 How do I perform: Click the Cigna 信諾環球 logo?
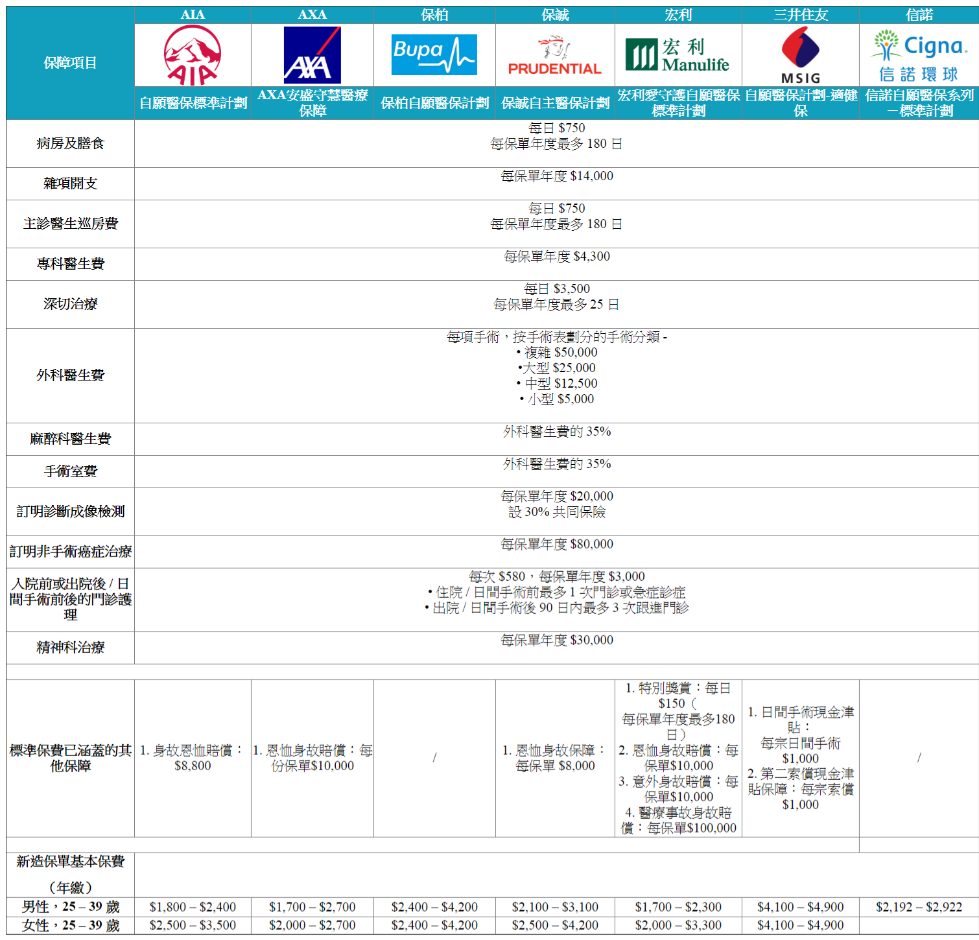pos(919,56)
